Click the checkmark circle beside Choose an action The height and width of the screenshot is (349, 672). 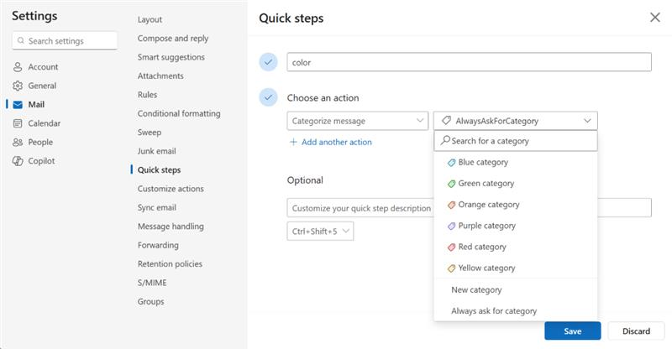pyautogui.click(x=269, y=98)
